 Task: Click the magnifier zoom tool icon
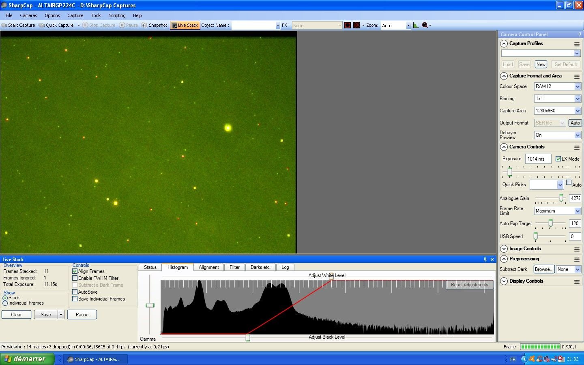pos(425,25)
